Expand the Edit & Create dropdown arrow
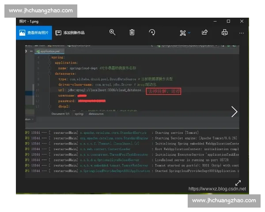265x212 pixels. tap(189, 33)
